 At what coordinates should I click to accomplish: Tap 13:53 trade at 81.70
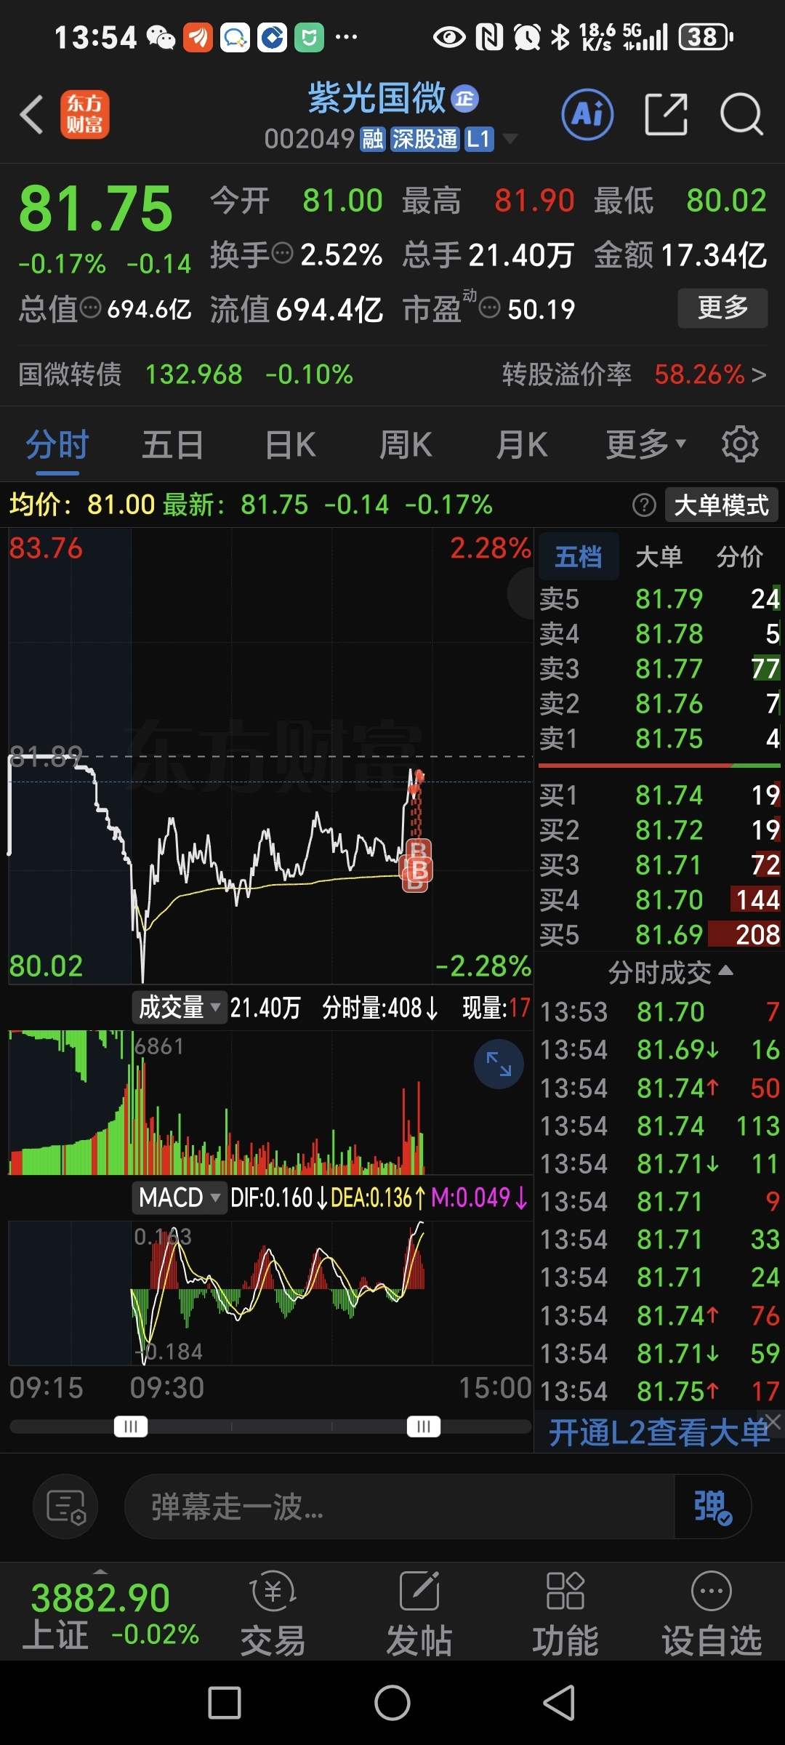coord(660,1012)
